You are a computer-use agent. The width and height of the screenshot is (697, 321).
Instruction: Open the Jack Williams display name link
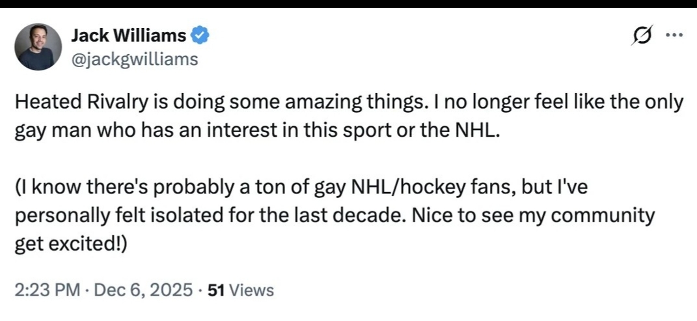pos(128,35)
